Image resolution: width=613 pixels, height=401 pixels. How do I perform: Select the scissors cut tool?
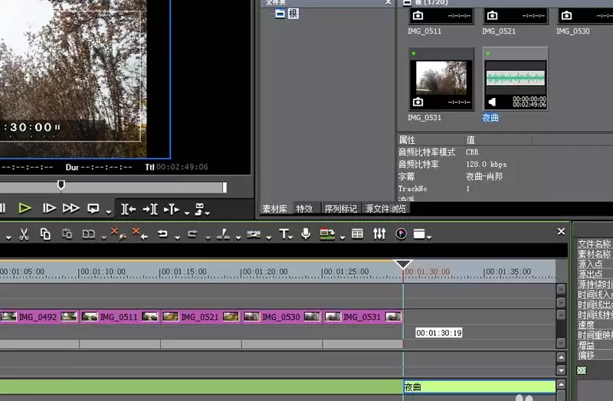[x=24, y=234]
